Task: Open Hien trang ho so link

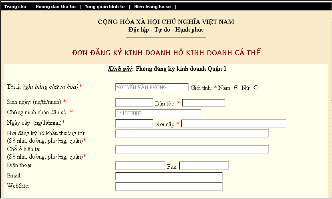Action: 153,6
